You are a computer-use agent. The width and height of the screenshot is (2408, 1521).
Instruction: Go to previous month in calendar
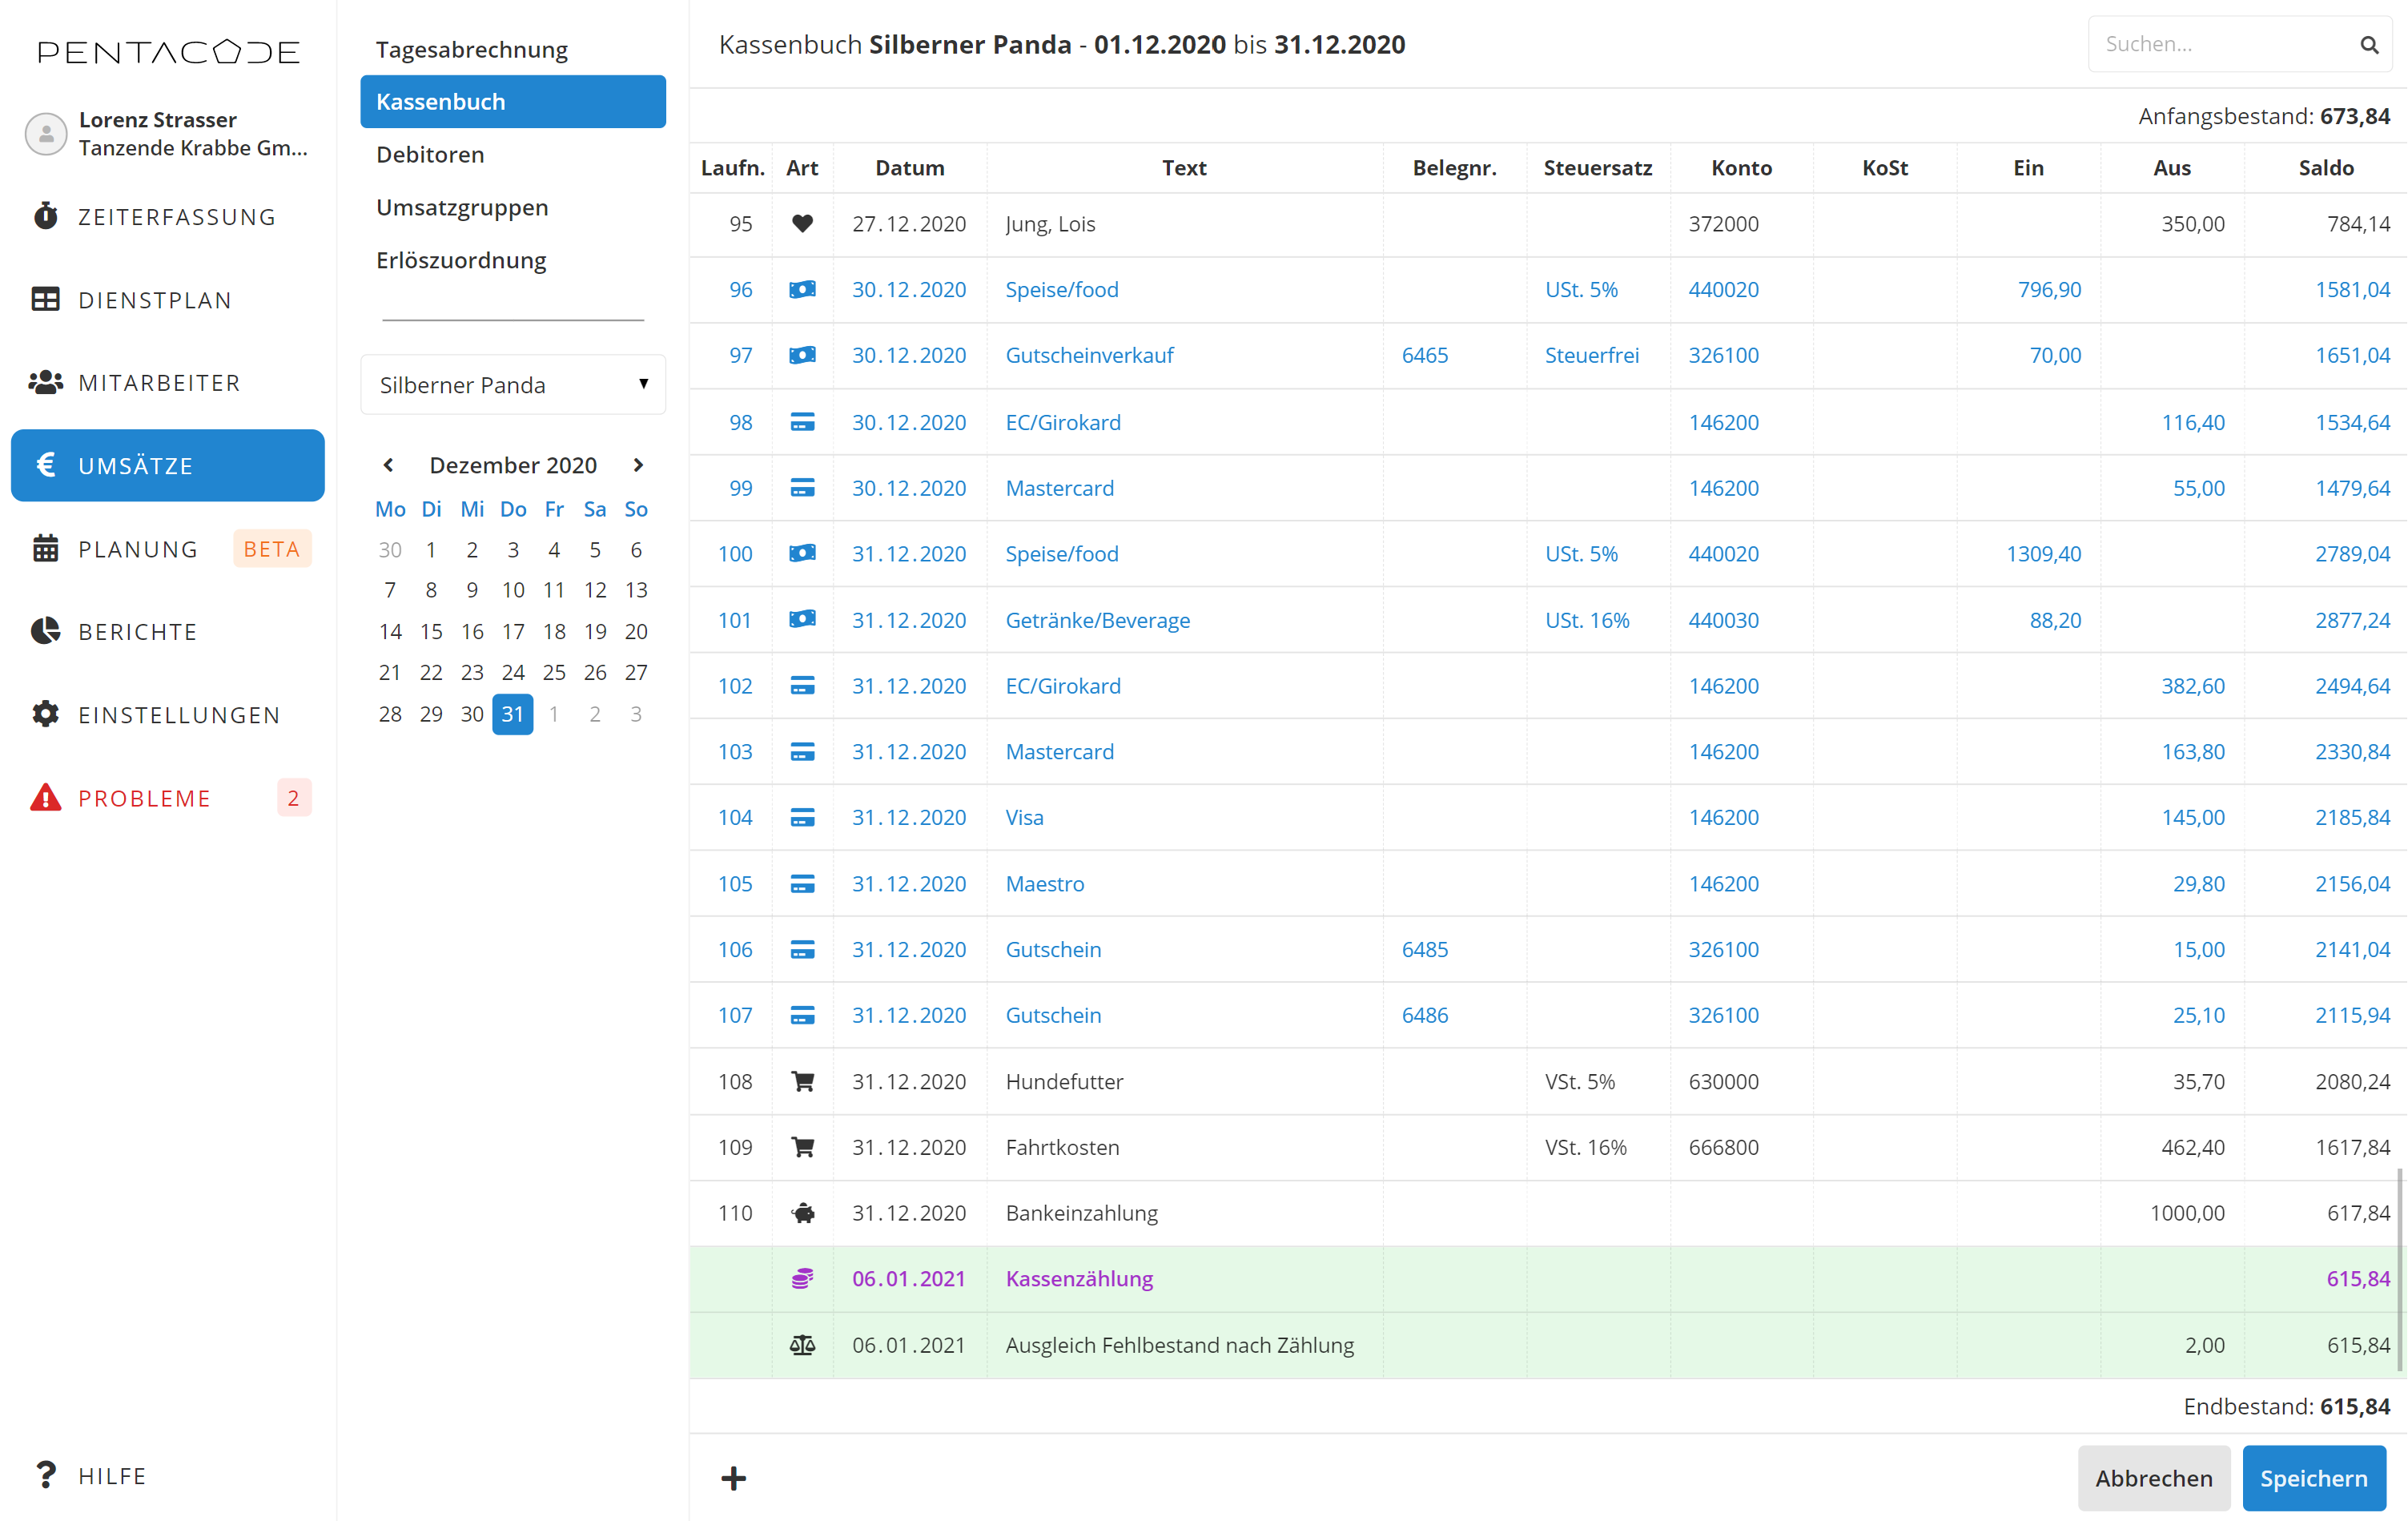pos(389,465)
